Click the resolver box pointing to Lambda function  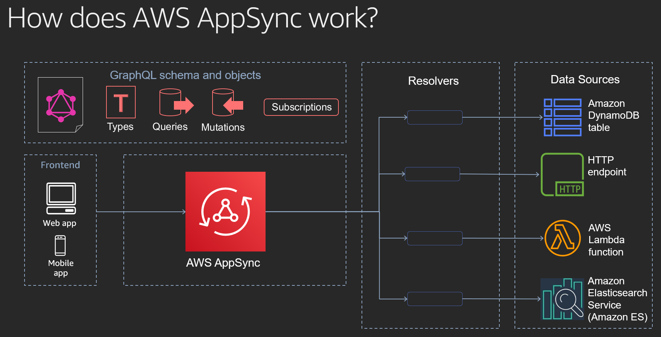coord(435,238)
